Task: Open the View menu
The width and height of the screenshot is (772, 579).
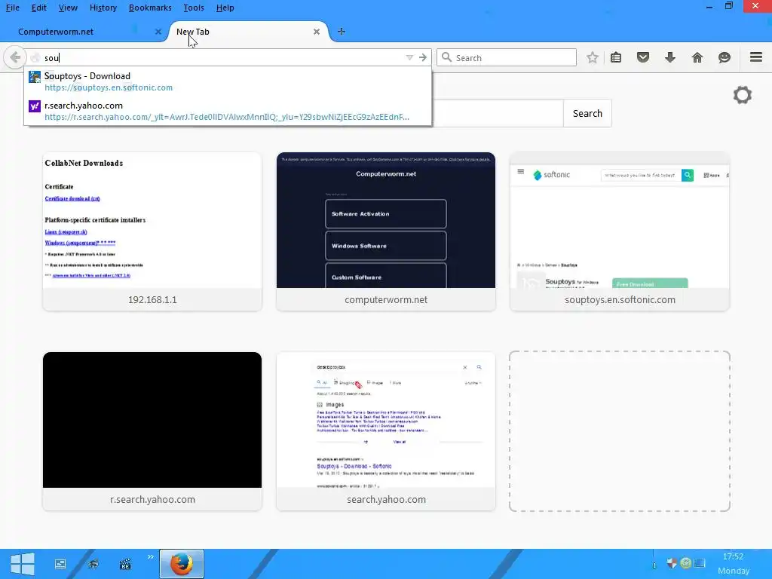Action: 68,8
